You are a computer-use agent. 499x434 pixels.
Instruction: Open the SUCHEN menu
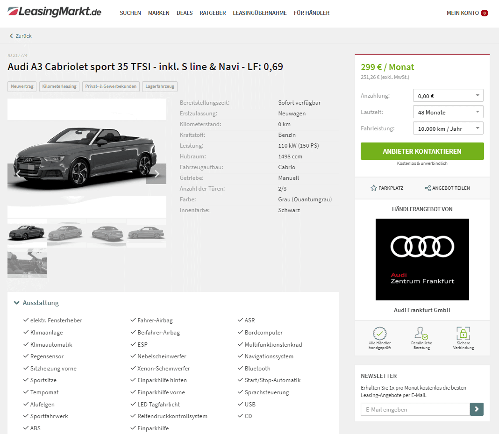130,13
